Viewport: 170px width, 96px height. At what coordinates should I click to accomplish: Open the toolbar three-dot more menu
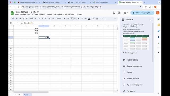coord(106,19)
